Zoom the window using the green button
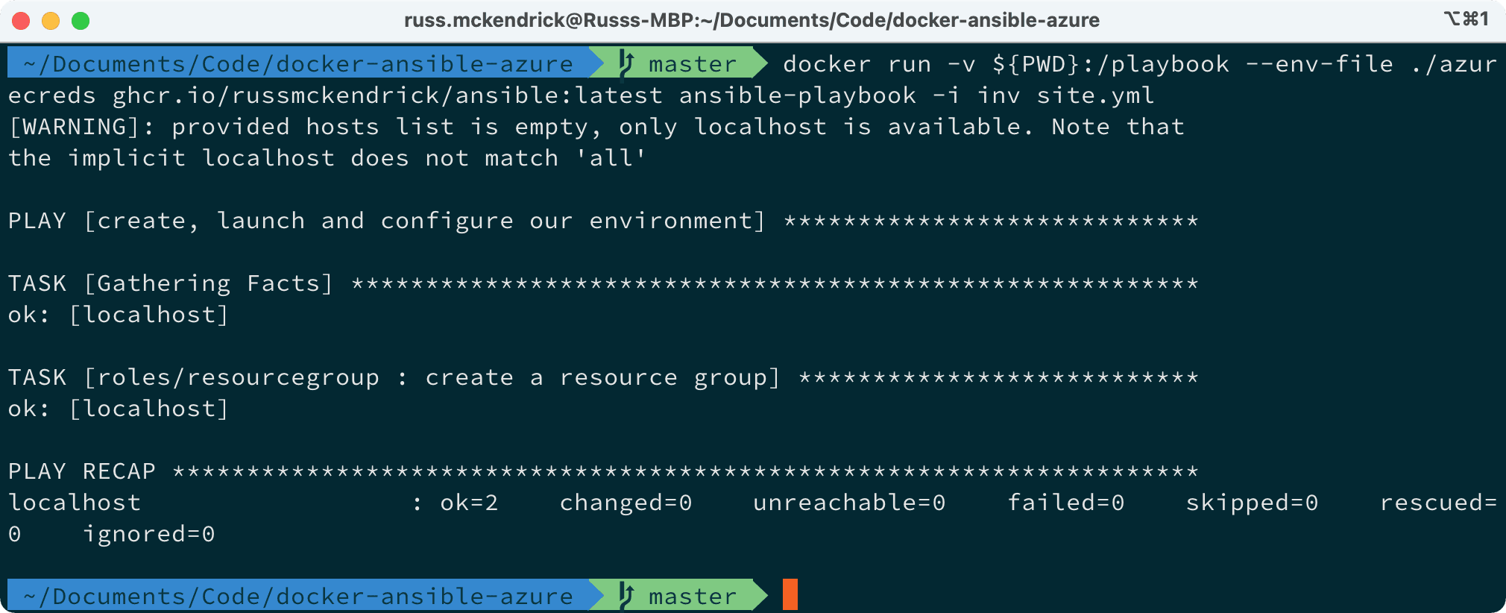This screenshot has height=613, width=1506. (81, 20)
